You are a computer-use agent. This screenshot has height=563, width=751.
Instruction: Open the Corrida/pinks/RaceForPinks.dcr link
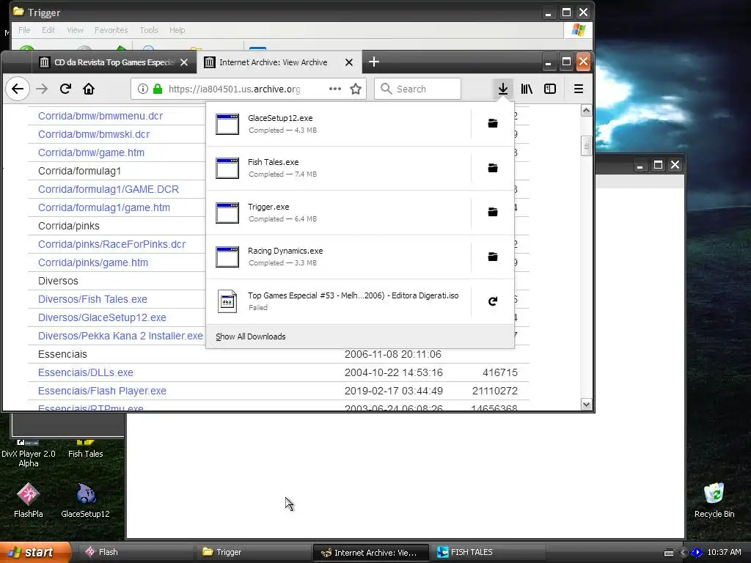coord(111,244)
